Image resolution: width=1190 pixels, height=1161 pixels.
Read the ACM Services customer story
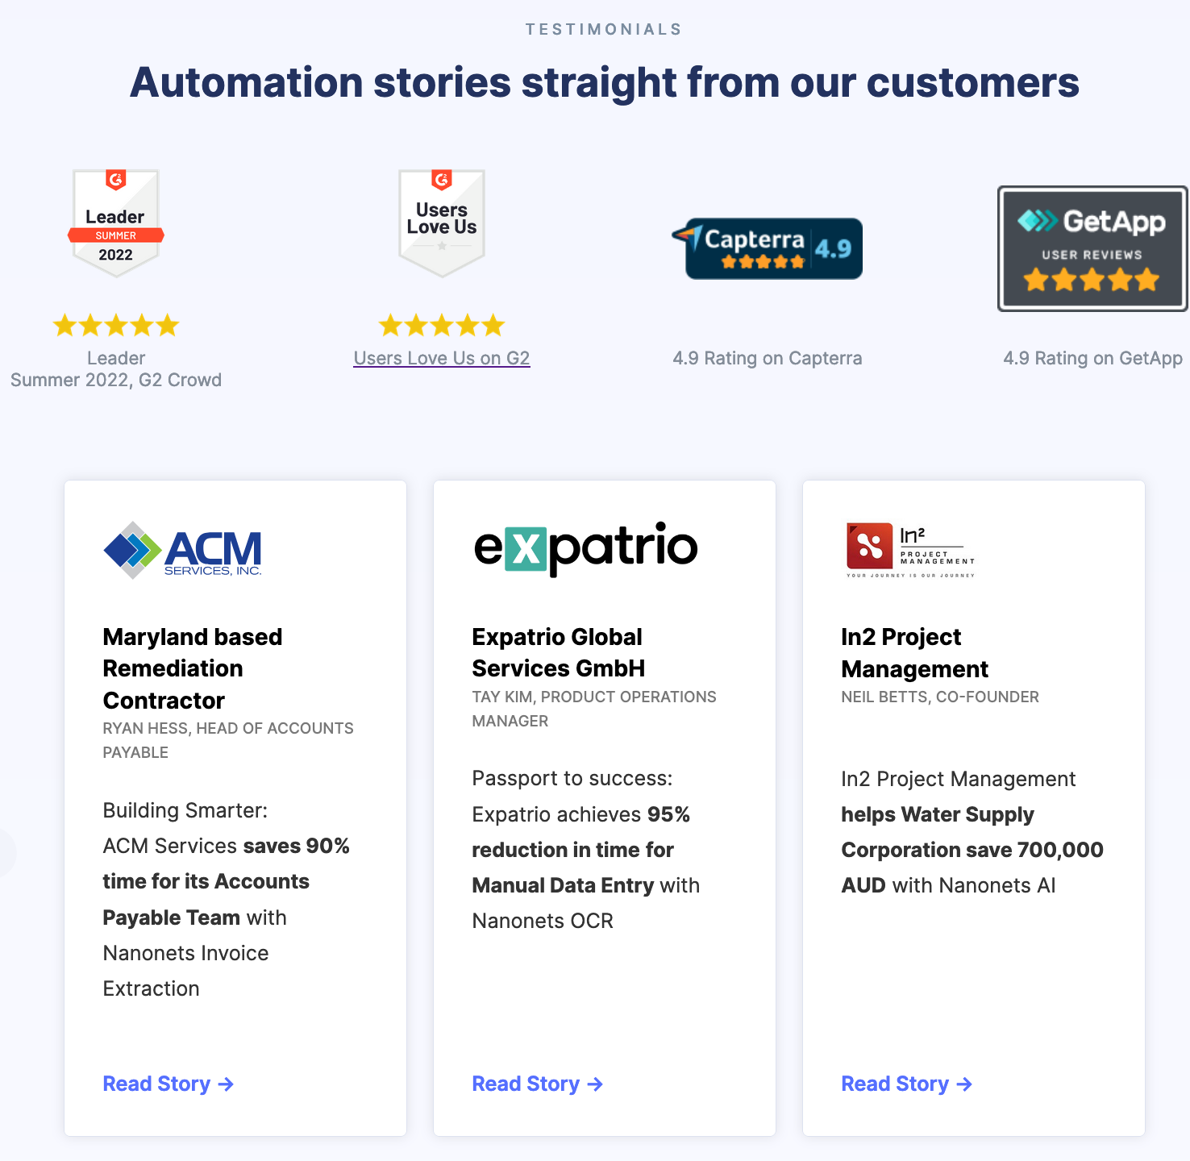pyautogui.click(x=158, y=1084)
